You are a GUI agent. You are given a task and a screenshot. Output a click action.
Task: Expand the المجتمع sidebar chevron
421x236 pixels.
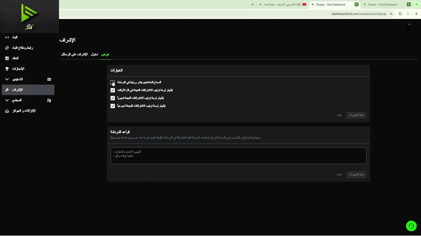pos(7,100)
